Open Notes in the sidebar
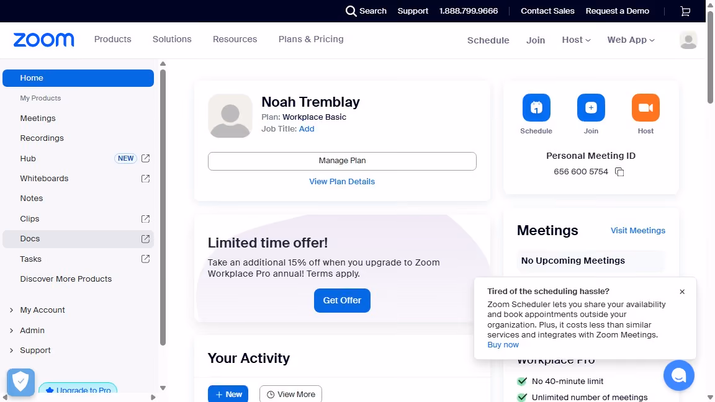The width and height of the screenshot is (715, 402). pyautogui.click(x=32, y=199)
